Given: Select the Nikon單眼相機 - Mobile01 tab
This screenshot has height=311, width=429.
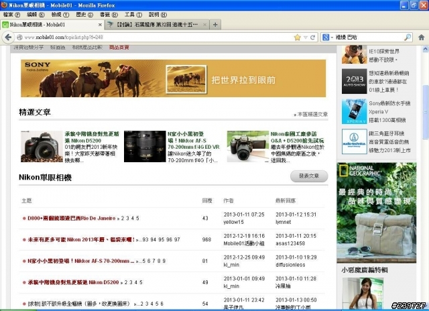Looking at the screenshot, I should point(52,25).
